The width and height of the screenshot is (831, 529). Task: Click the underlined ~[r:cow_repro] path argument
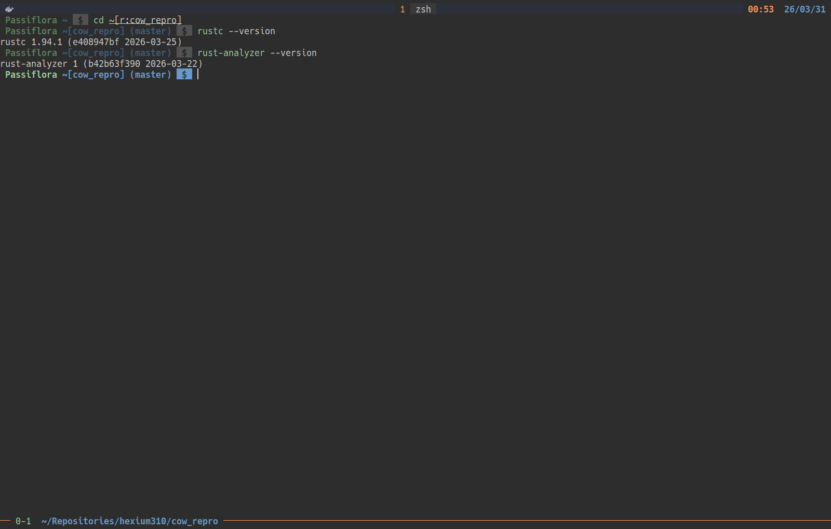[145, 20]
